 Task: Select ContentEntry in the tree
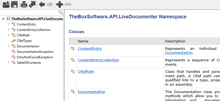(x=26, y=24)
